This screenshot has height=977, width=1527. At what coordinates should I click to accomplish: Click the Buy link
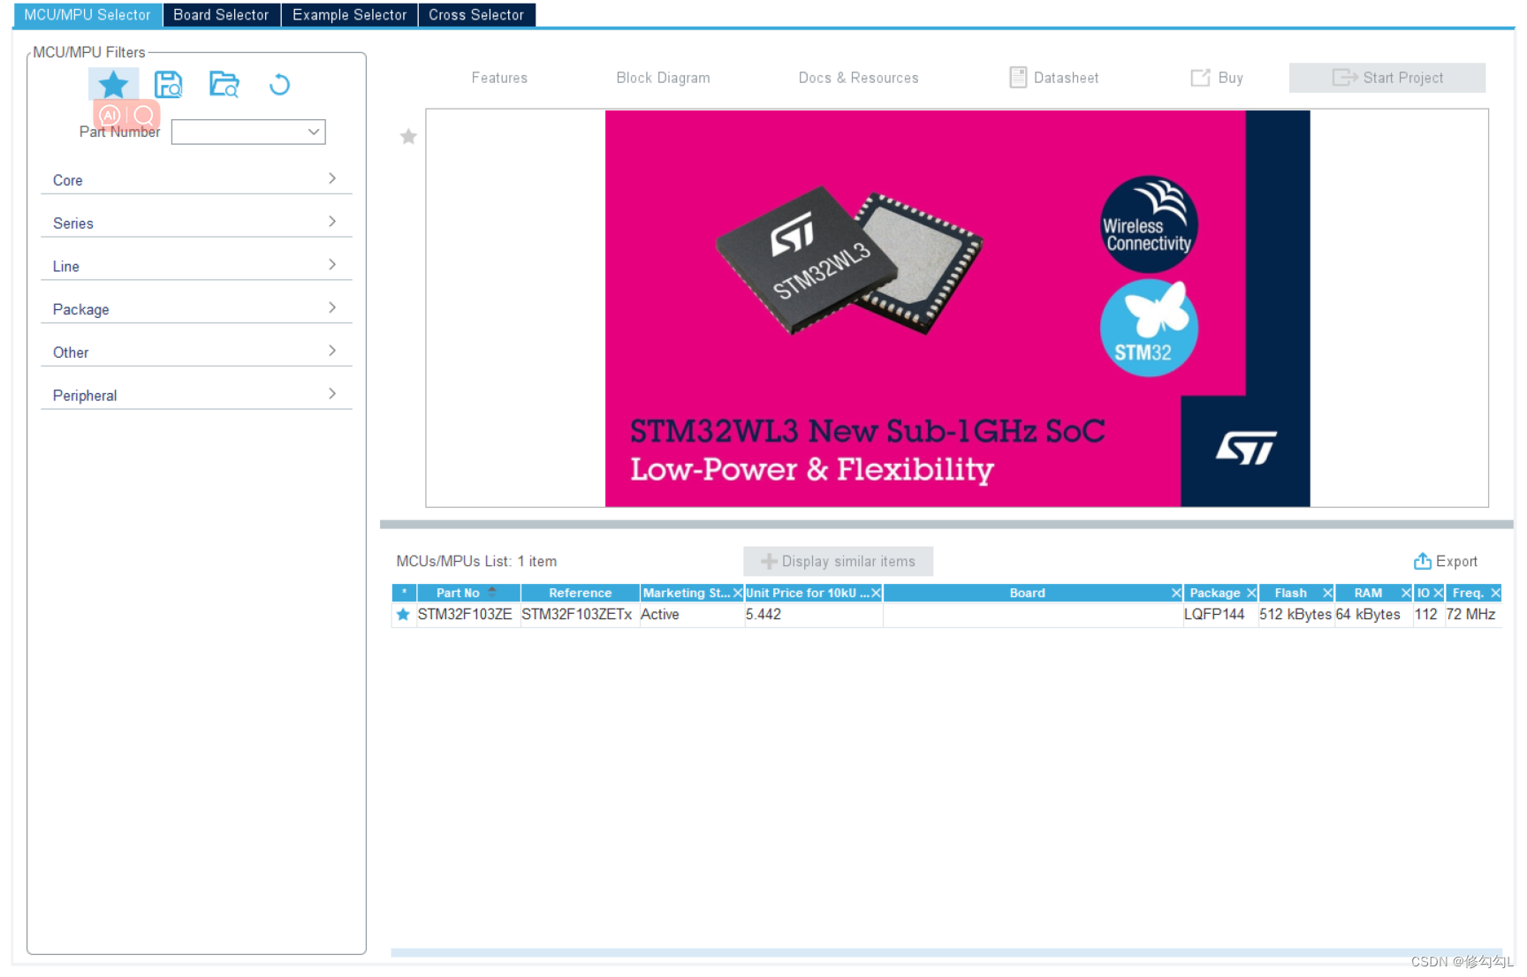tap(1217, 78)
